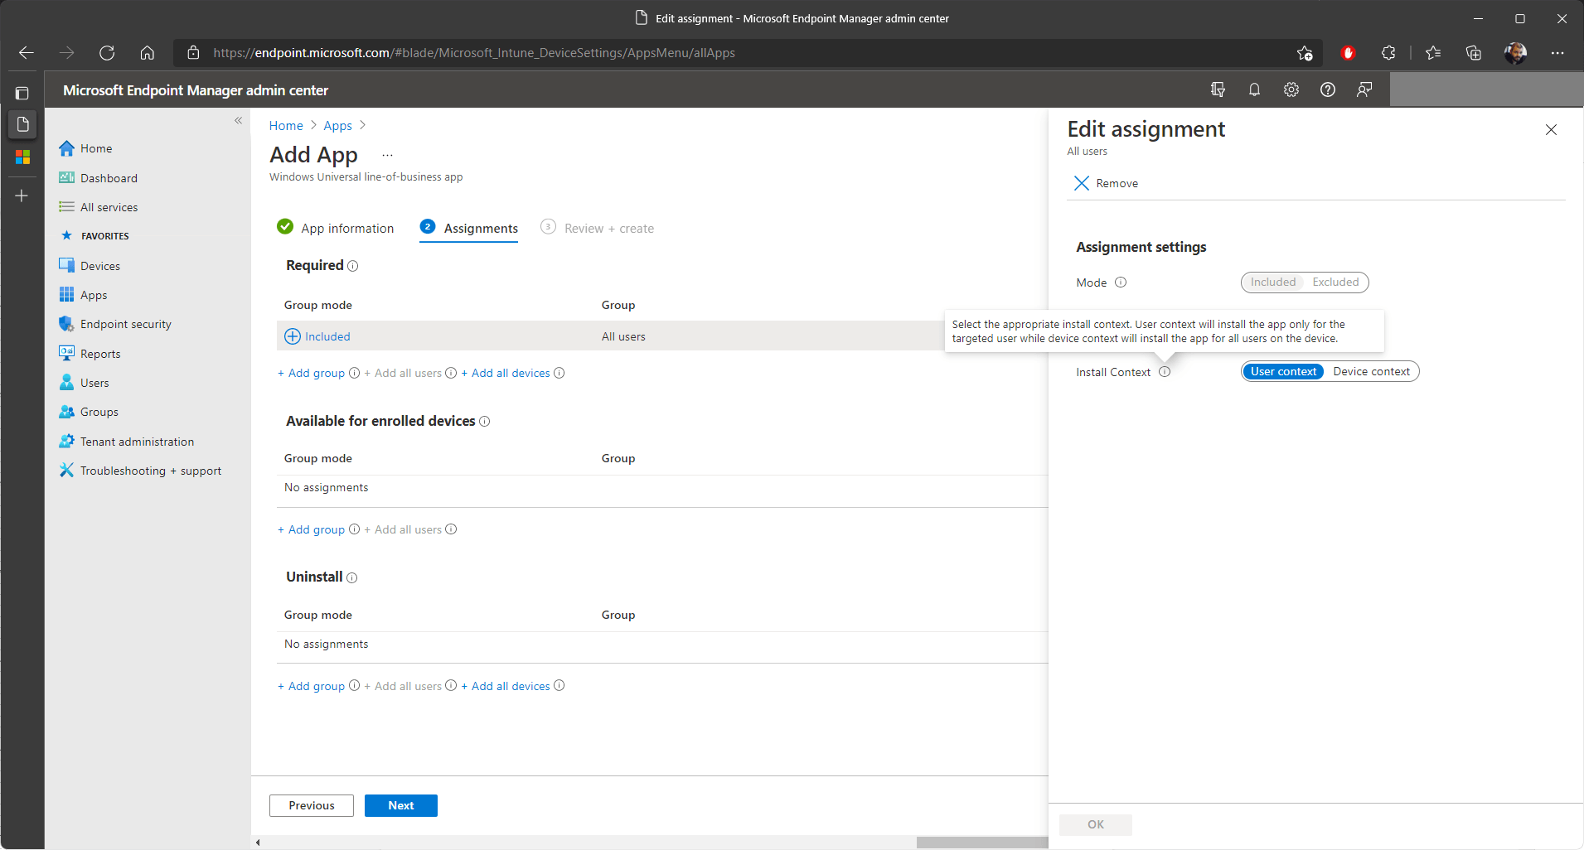Select the Assignments step tab
This screenshot has height=850, width=1584.
point(469,228)
